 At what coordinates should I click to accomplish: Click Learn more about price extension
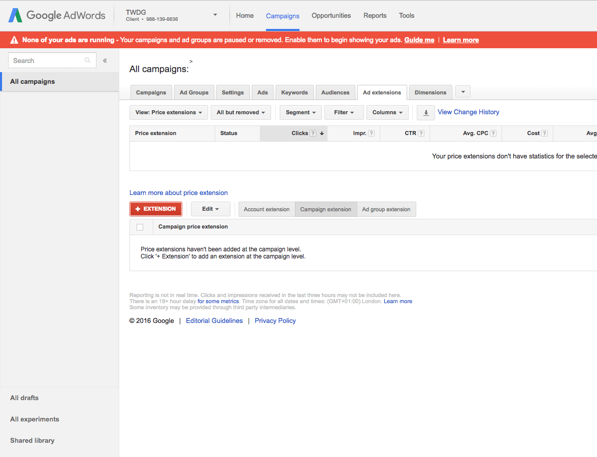coord(179,193)
